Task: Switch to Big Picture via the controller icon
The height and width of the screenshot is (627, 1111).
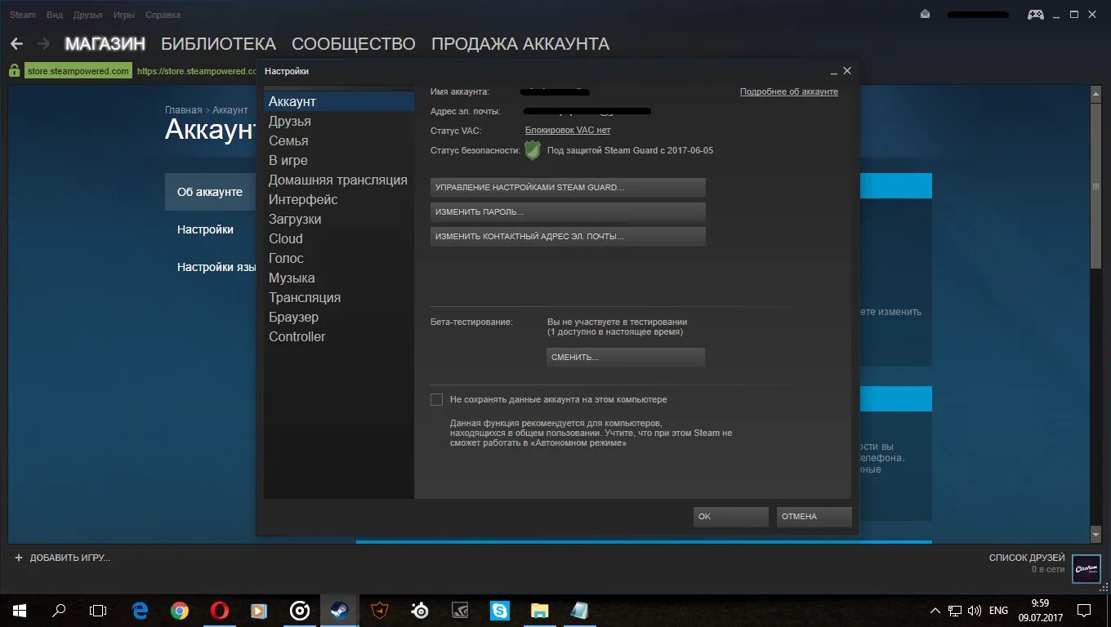Action: pyautogui.click(x=1035, y=14)
